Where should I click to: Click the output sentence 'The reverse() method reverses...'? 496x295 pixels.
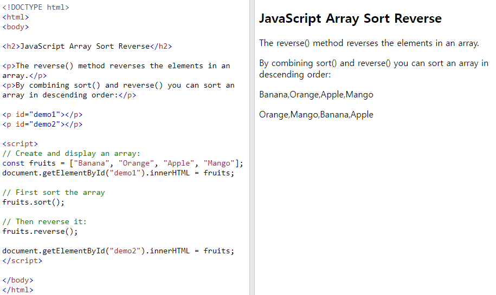(369, 43)
